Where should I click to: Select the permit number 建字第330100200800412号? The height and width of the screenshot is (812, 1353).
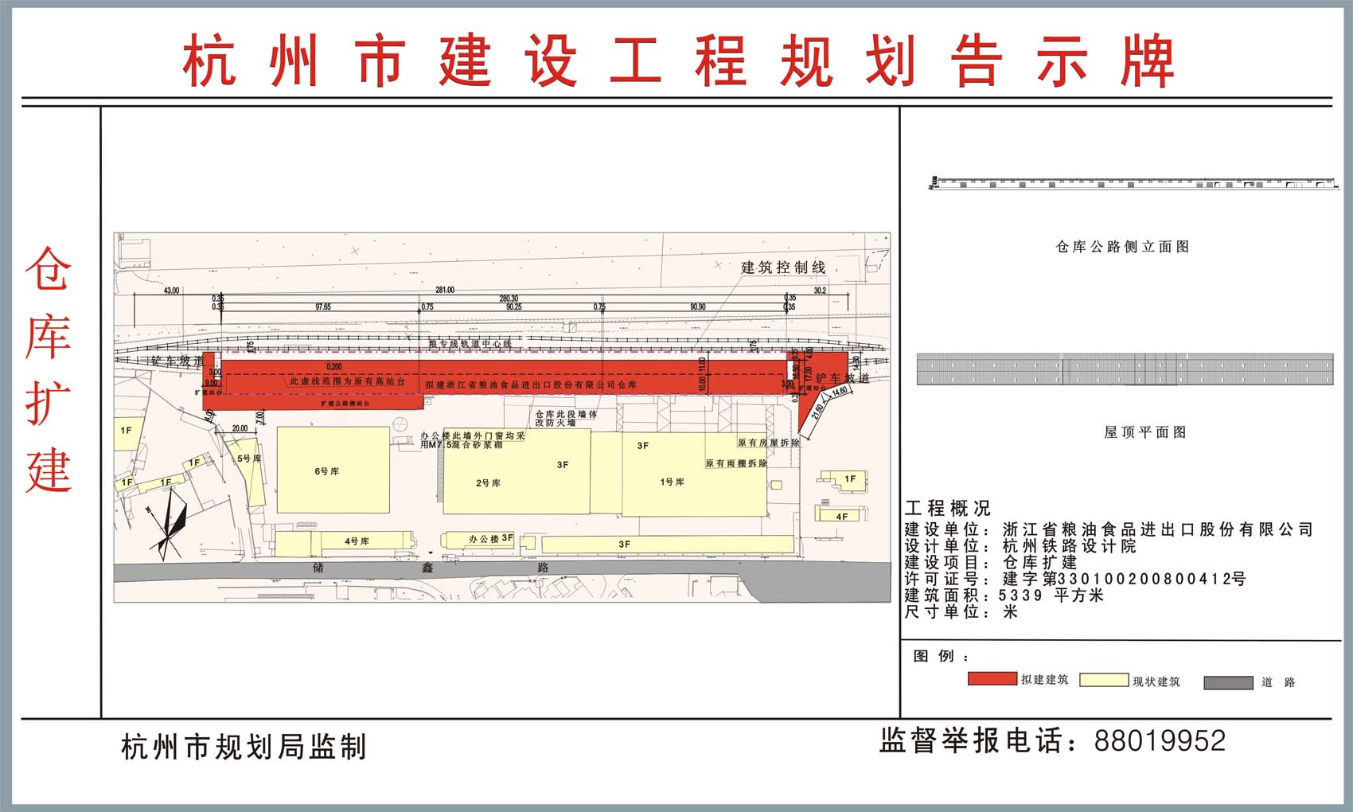tap(1124, 579)
